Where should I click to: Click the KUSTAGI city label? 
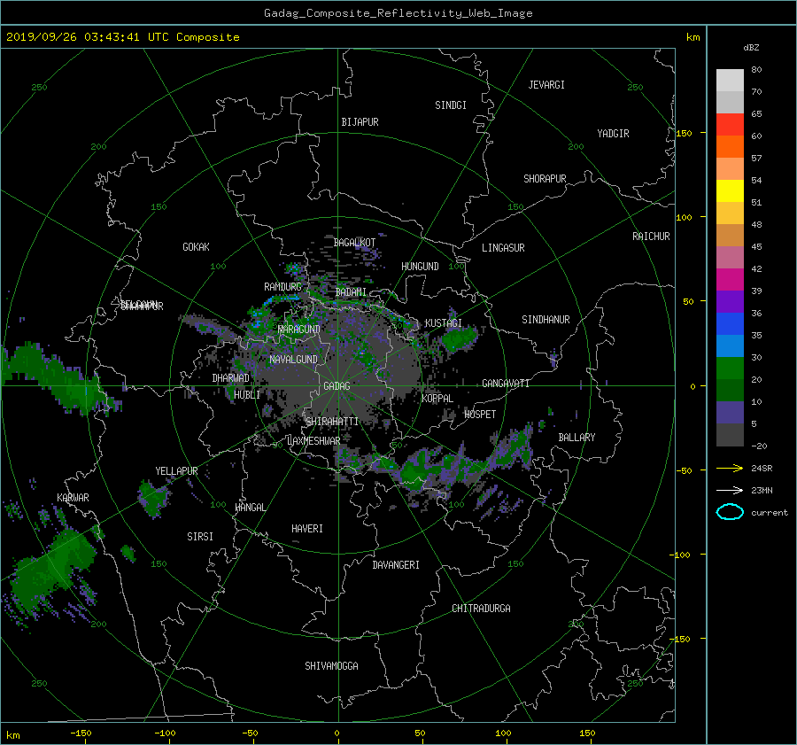pos(444,323)
